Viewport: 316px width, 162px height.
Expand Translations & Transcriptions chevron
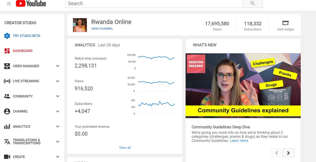(x=58, y=142)
